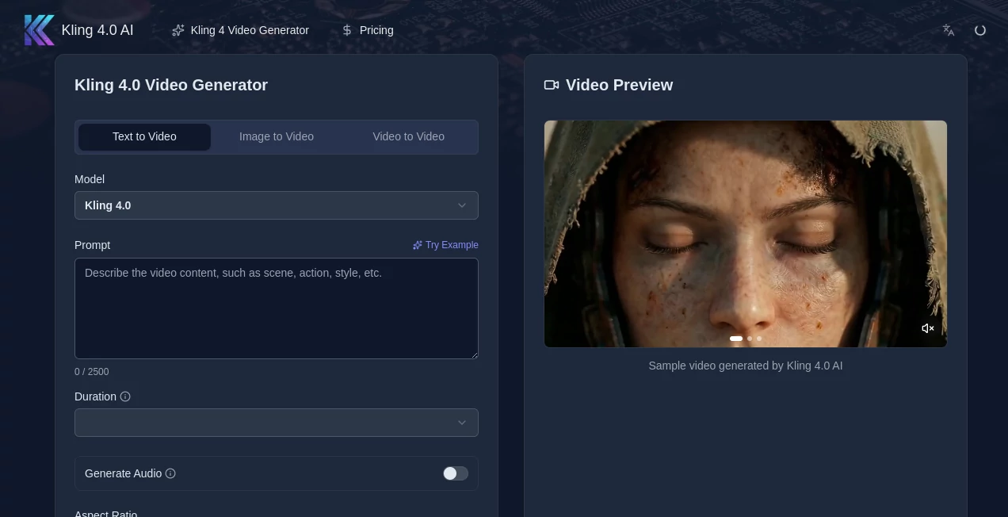Select the Video to Video tab
Image resolution: width=1008 pixels, height=517 pixels.
(408, 136)
